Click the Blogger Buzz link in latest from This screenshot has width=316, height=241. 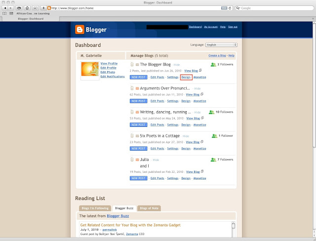pyautogui.click(x=118, y=216)
